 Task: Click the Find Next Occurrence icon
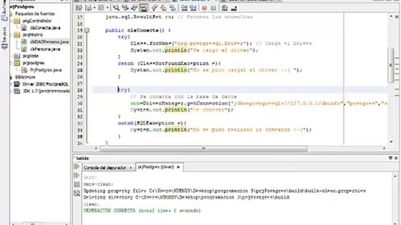click(134, 8)
